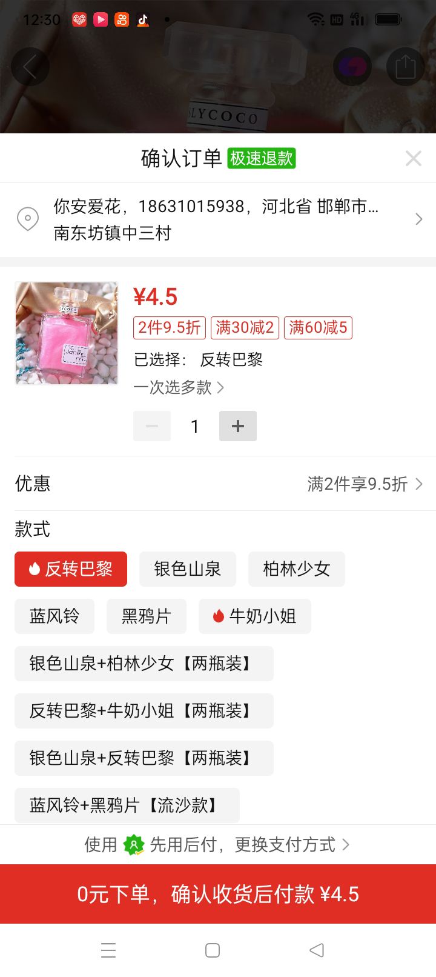Tap the location pin icon

[x=28, y=219]
